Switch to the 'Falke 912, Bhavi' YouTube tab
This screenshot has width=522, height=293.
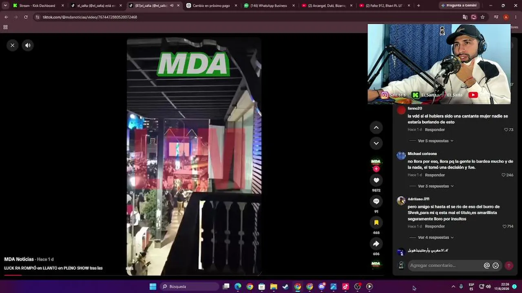click(x=385, y=6)
